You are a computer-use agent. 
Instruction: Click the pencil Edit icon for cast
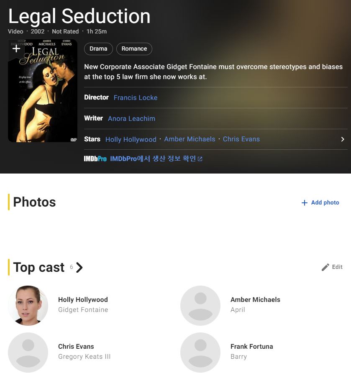pos(325,267)
